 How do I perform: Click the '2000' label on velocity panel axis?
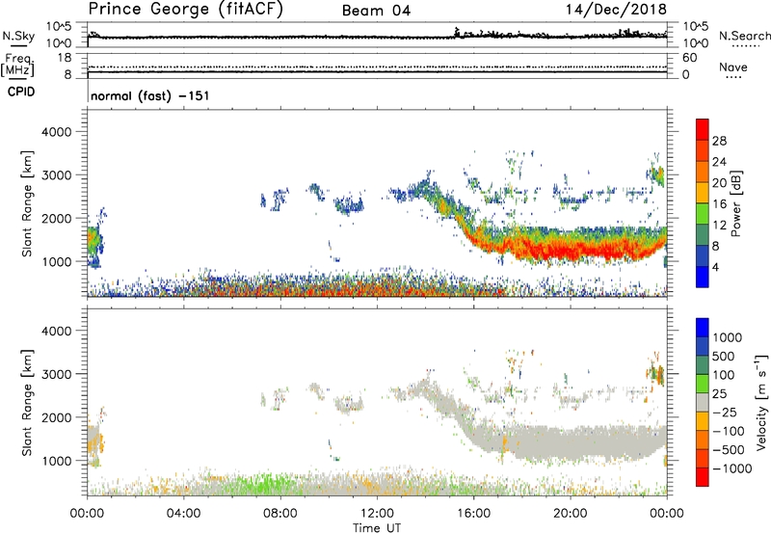click(56, 417)
